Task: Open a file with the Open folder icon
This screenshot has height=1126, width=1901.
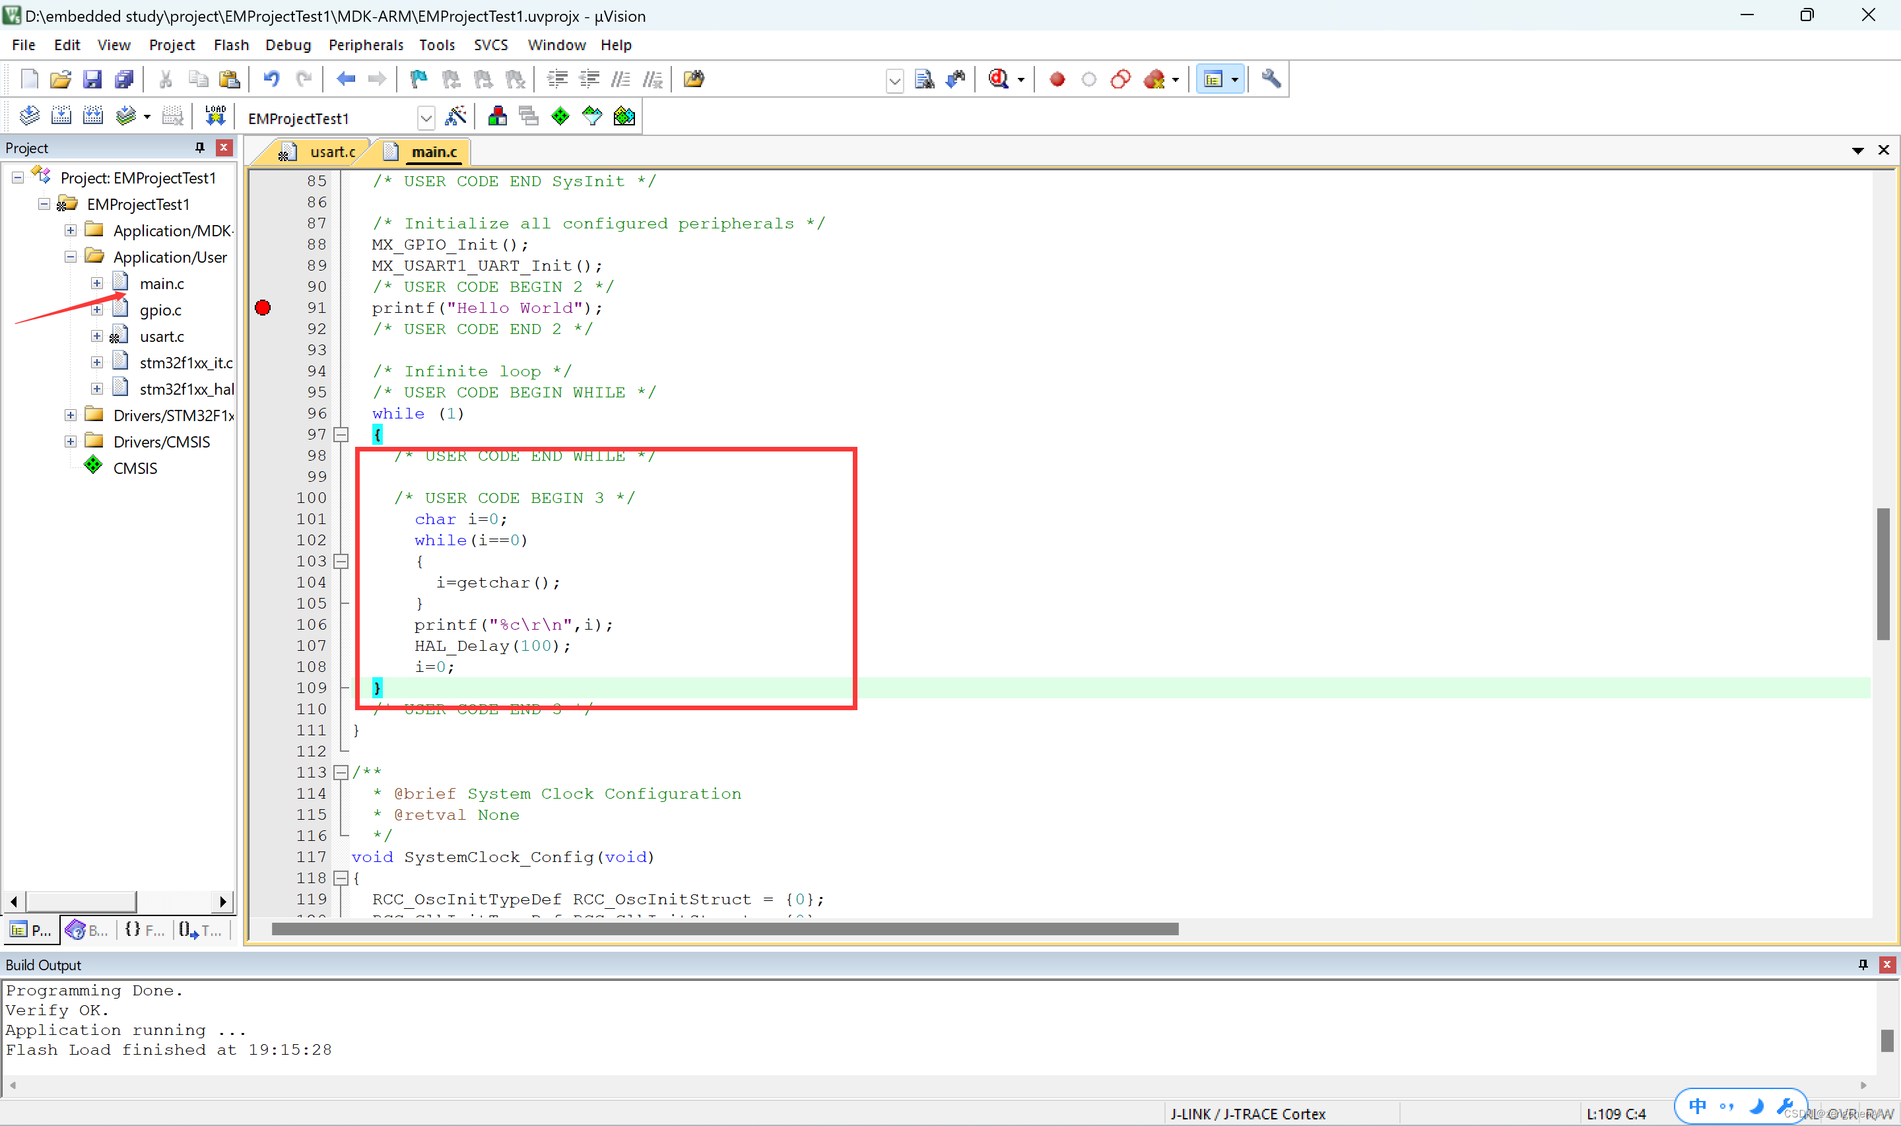Action: pos(61,79)
